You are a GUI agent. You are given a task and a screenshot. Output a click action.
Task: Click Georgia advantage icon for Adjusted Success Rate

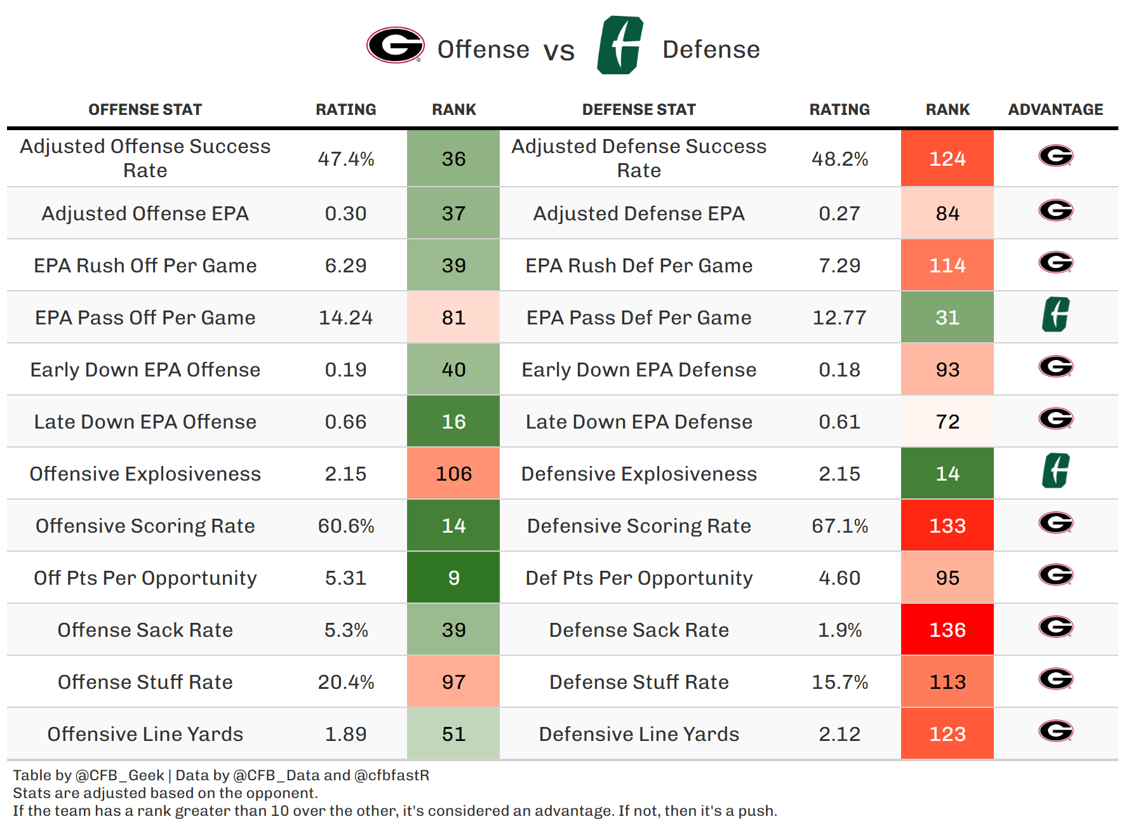[1055, 156]
